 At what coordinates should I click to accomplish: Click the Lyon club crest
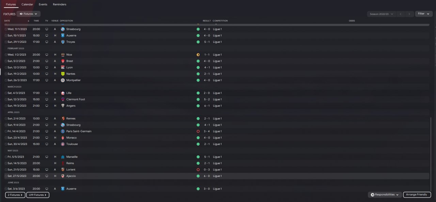pos(63,68)
